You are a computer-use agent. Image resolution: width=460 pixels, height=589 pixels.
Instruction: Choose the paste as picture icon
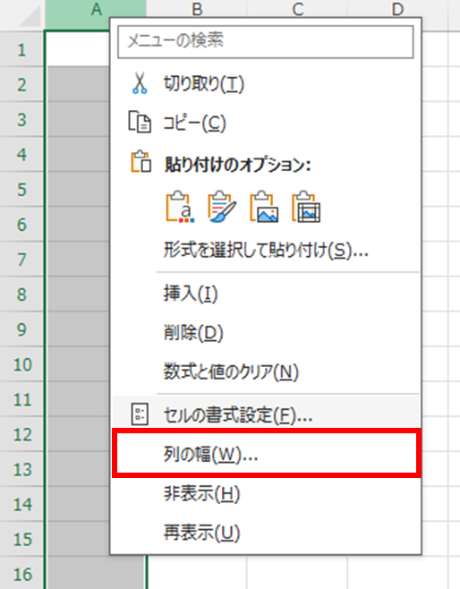(264, 207)
